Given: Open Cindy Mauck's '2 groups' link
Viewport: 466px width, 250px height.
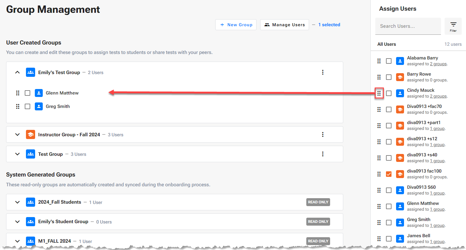Looking at the screenshot, I should click(x=439, y=96).
